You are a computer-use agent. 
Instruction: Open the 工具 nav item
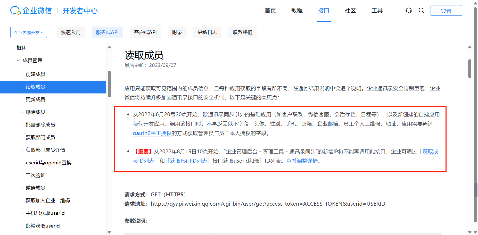(x=377, y=11)
